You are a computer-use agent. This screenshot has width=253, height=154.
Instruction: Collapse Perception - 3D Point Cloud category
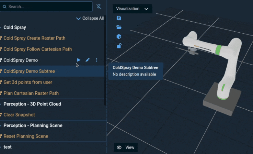coord(32,104)
